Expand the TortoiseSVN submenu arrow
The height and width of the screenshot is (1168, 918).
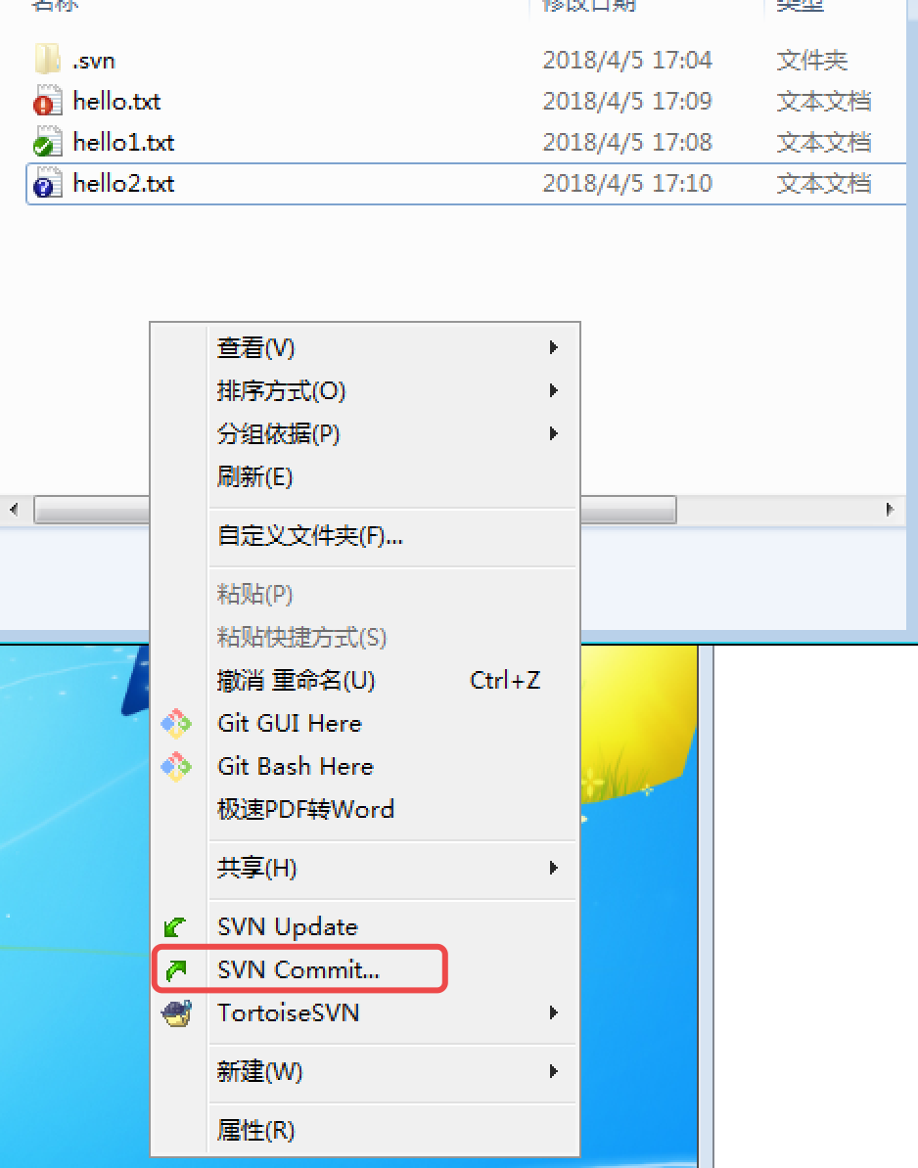click(x=554, y=1012)
